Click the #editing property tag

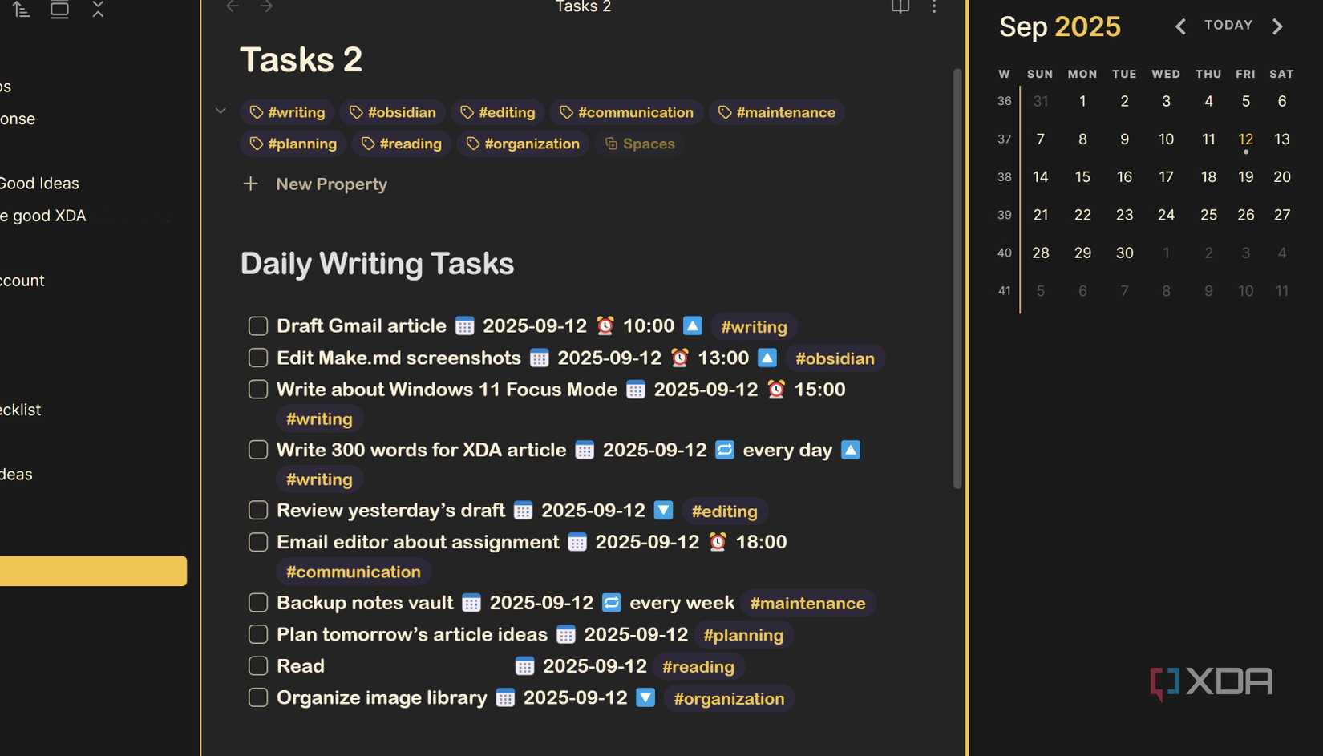tap(497, 112)
